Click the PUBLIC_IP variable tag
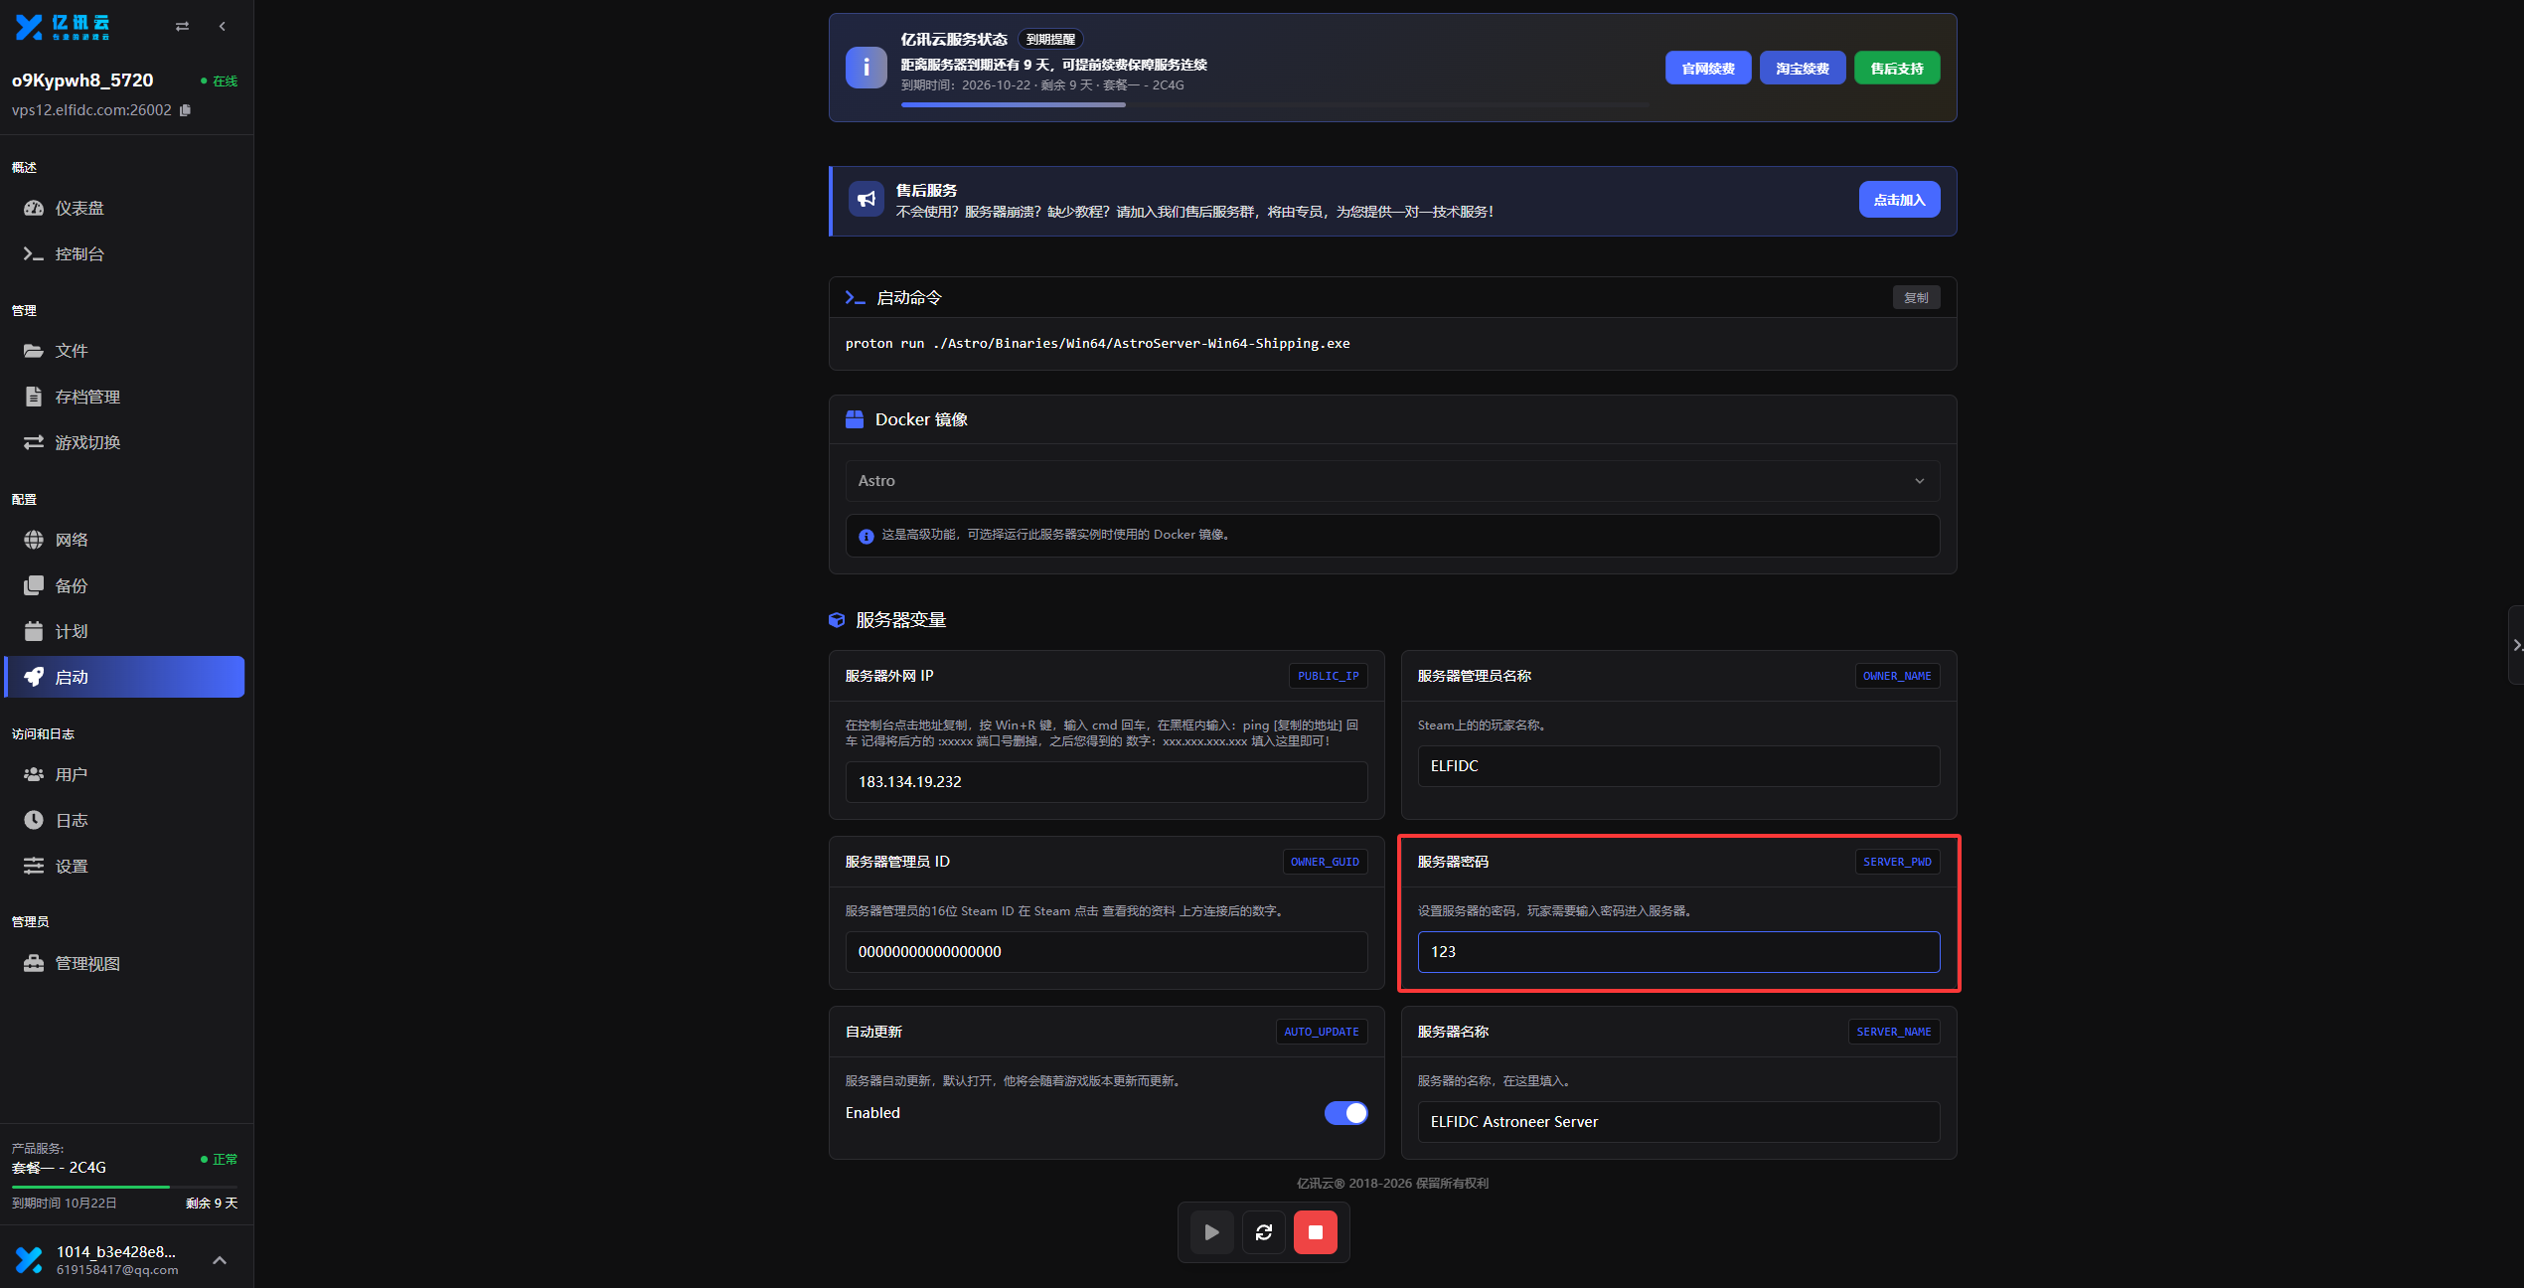This screenshot has height=1288, width=2524. (1328, 676)
